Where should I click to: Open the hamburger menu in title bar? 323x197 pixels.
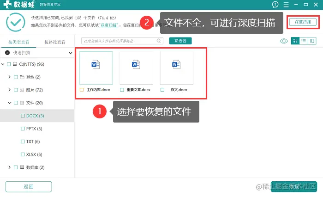coord(286,5)
